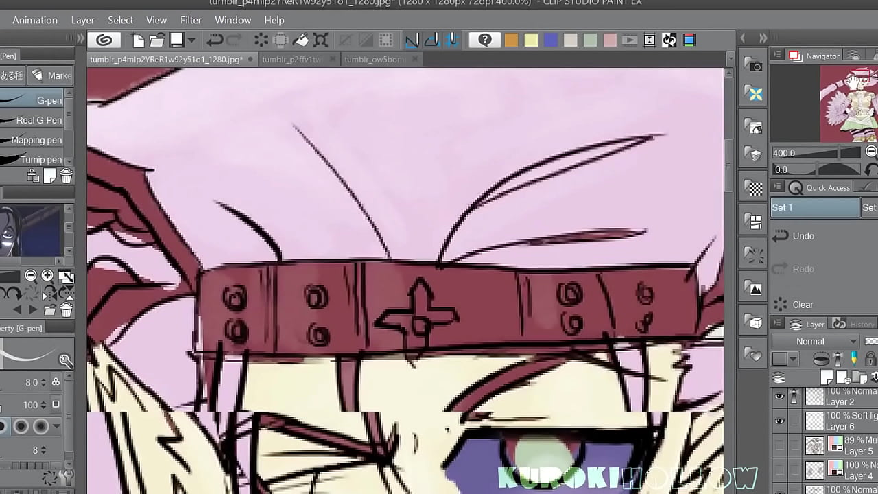The width and height of the screenshot is (878, 494).
Task: Open a file using the folder toolbar icon
Action: [x=156, y=40]
